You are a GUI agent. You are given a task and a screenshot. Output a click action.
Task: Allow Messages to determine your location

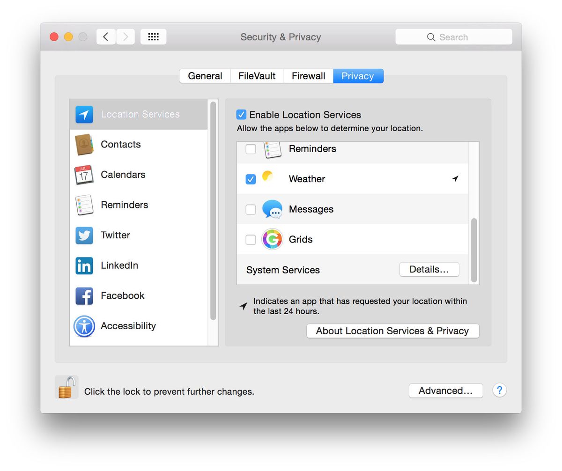click(251, 209)
